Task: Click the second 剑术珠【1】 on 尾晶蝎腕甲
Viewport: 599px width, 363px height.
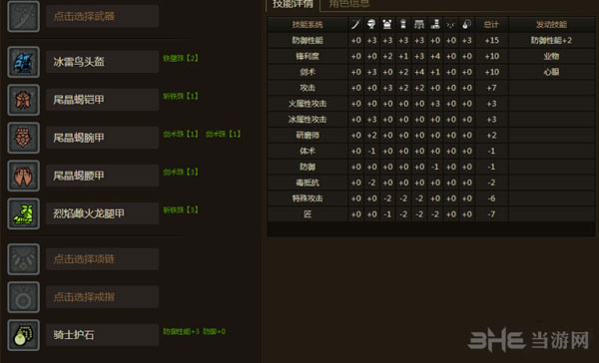Action: pyautogui.click(x=223, y=134)
